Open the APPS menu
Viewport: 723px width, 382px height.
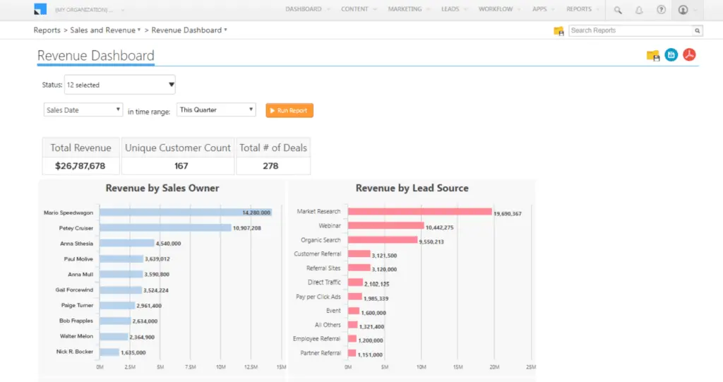(543, 9)
